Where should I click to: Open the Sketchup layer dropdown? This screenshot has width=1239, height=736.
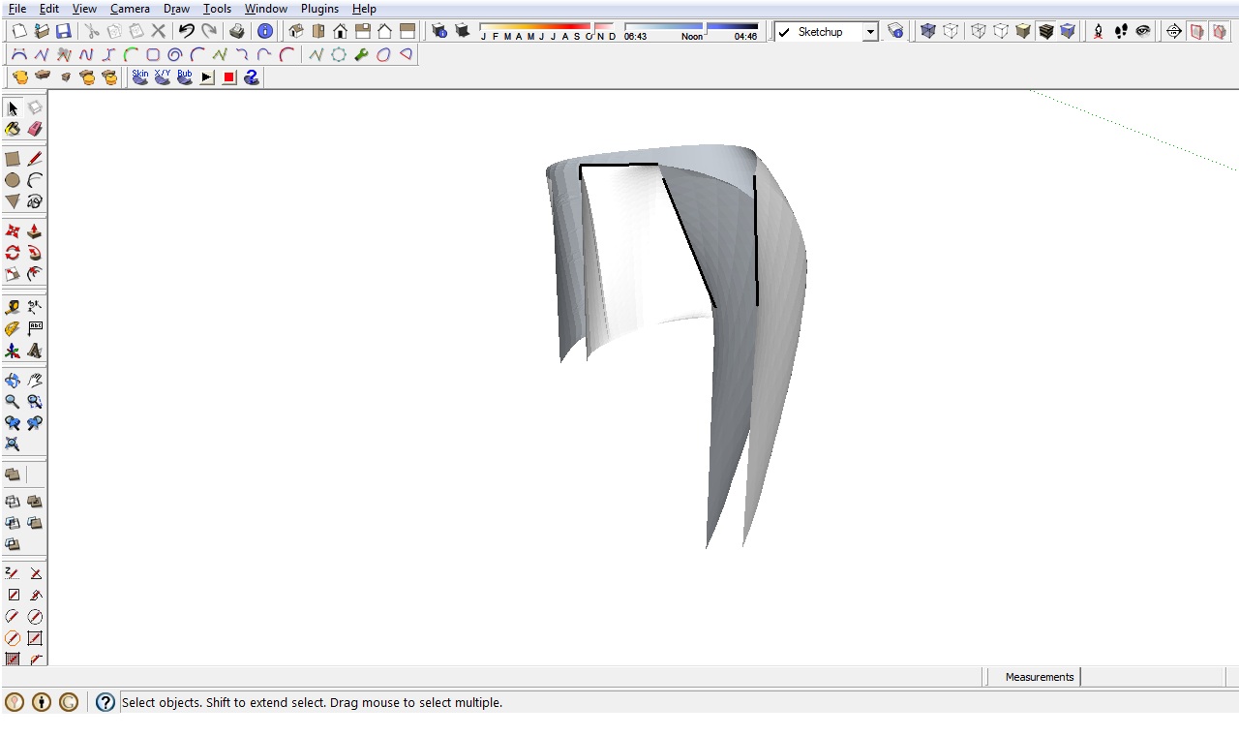pyautogui.click(x=869, y=32)
